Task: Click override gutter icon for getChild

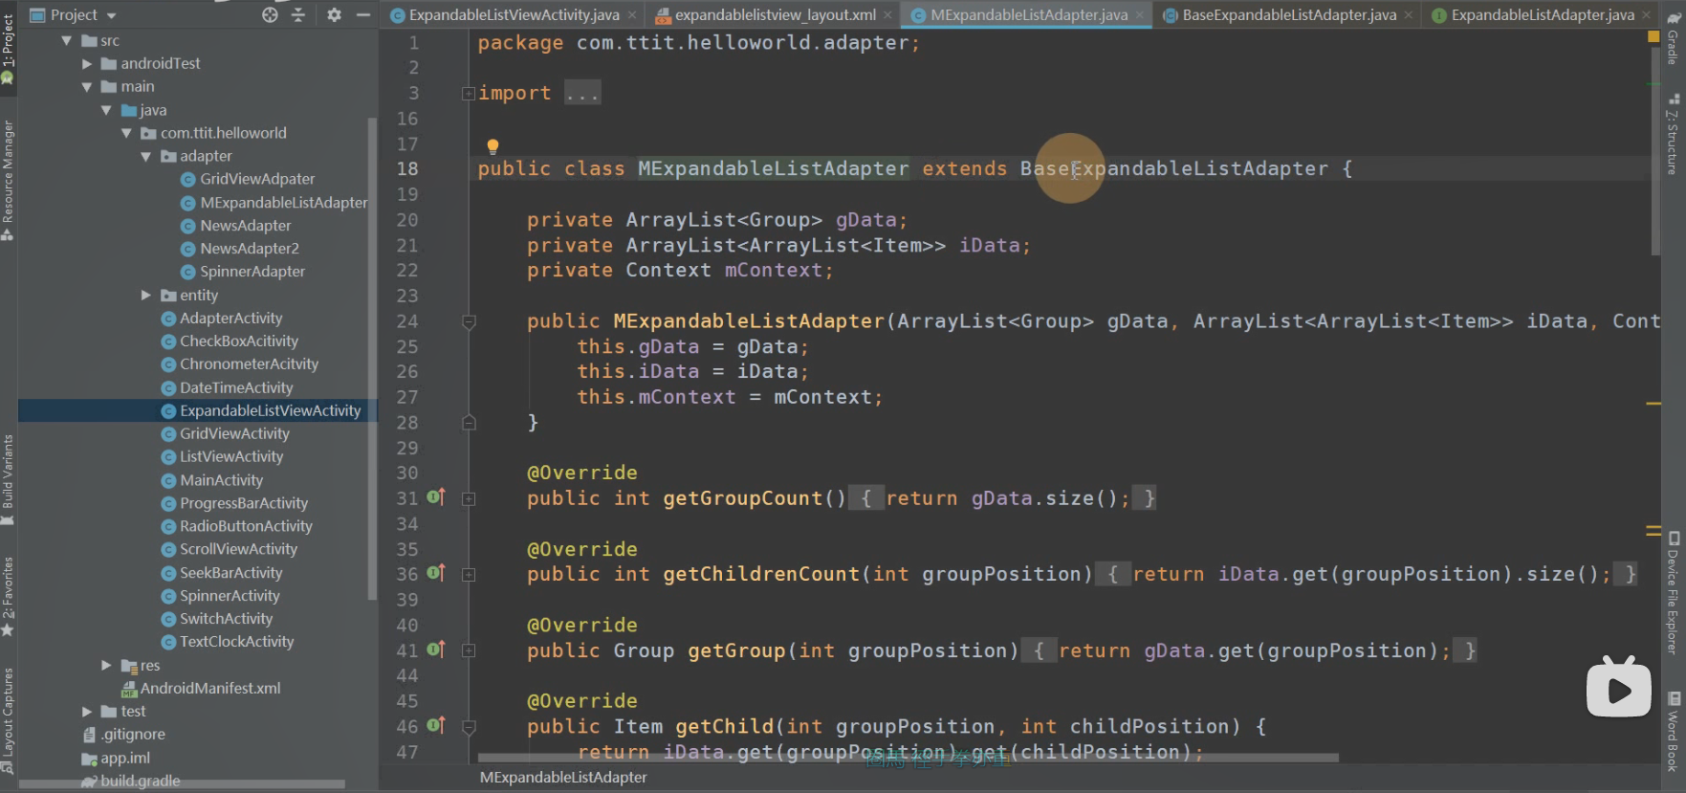Action: tap(436, 725)
